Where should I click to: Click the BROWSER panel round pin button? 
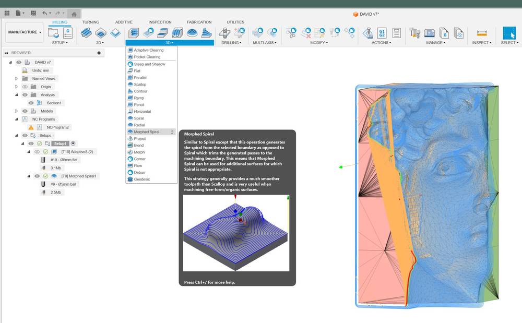click(x=99, y=53)
